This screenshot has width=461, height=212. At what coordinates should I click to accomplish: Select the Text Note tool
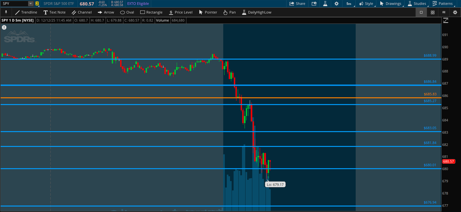pyautogui.click(x=54, y=12)
